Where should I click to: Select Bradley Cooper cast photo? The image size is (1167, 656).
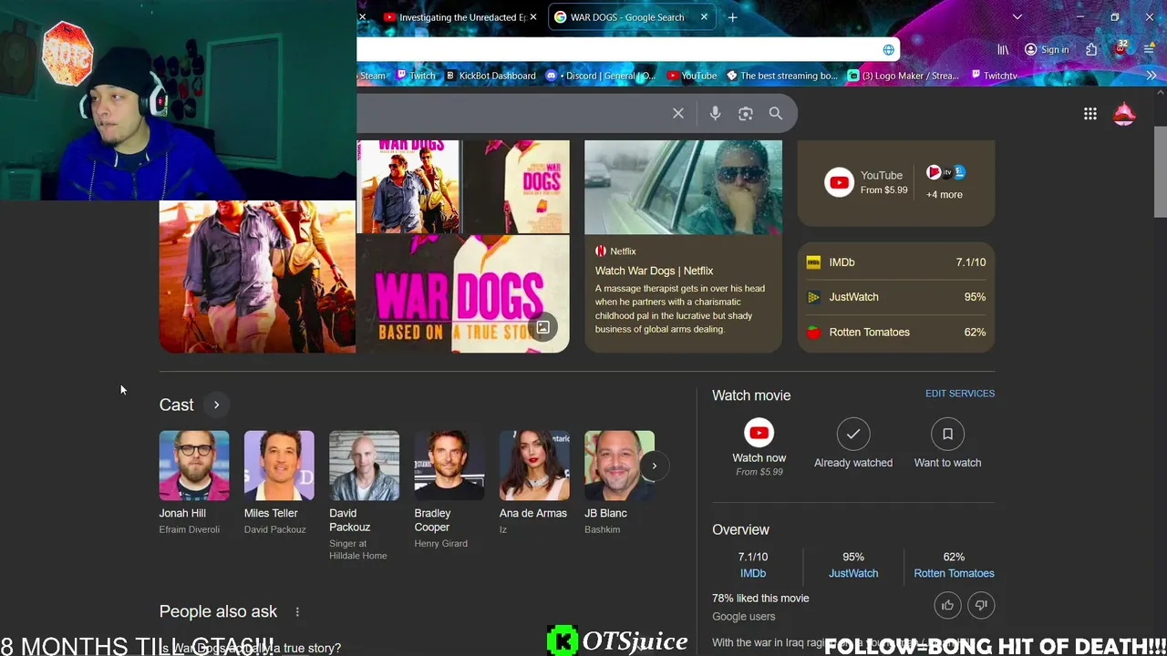click(449, 466)
